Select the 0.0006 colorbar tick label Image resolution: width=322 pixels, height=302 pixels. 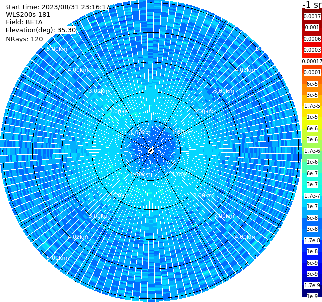[312, 39]
